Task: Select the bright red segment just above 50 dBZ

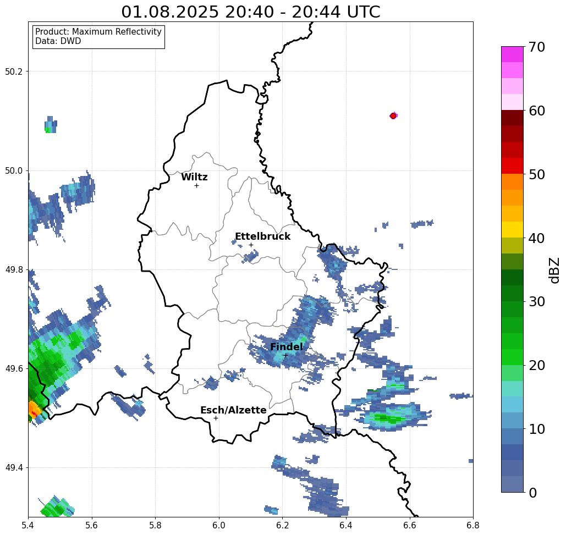Action: tap(512, 166)
